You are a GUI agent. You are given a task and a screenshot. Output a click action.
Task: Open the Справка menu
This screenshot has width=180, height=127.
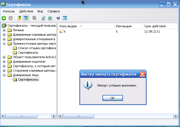[x=54, y=11]
